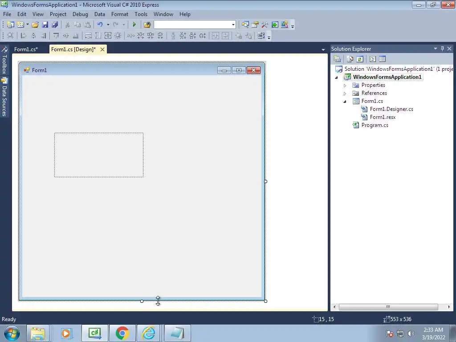
Task: Expand the References node in tree
Action: (x=345, y=94)
